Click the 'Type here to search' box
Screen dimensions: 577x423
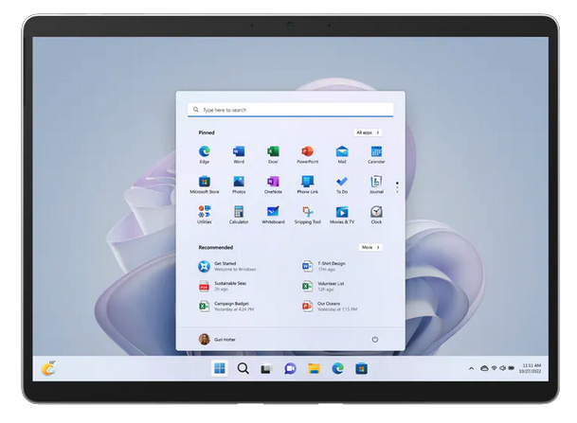pyautogui.click(x=290, y=110)
